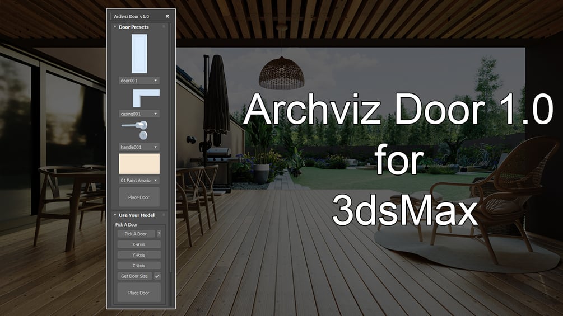Click the casing001 preview thumbnail
The image size is (563, 316).
tap(146, 98)
